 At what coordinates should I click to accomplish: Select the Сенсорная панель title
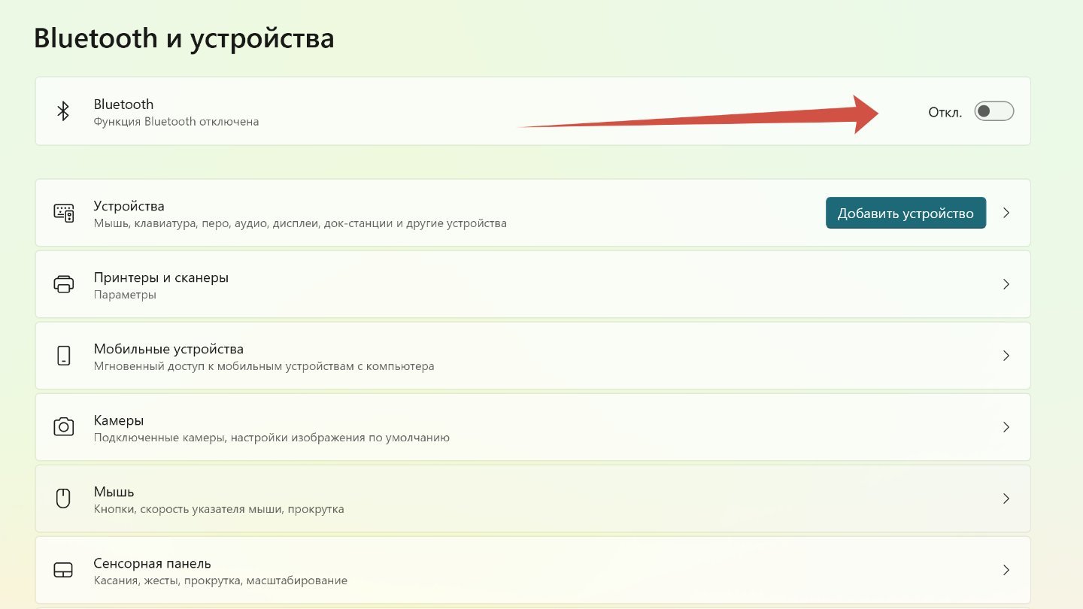pyautogui.click(x=152, y=563)
